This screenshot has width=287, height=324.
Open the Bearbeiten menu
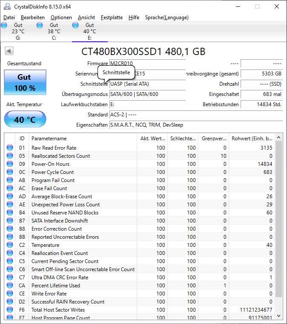33,17
